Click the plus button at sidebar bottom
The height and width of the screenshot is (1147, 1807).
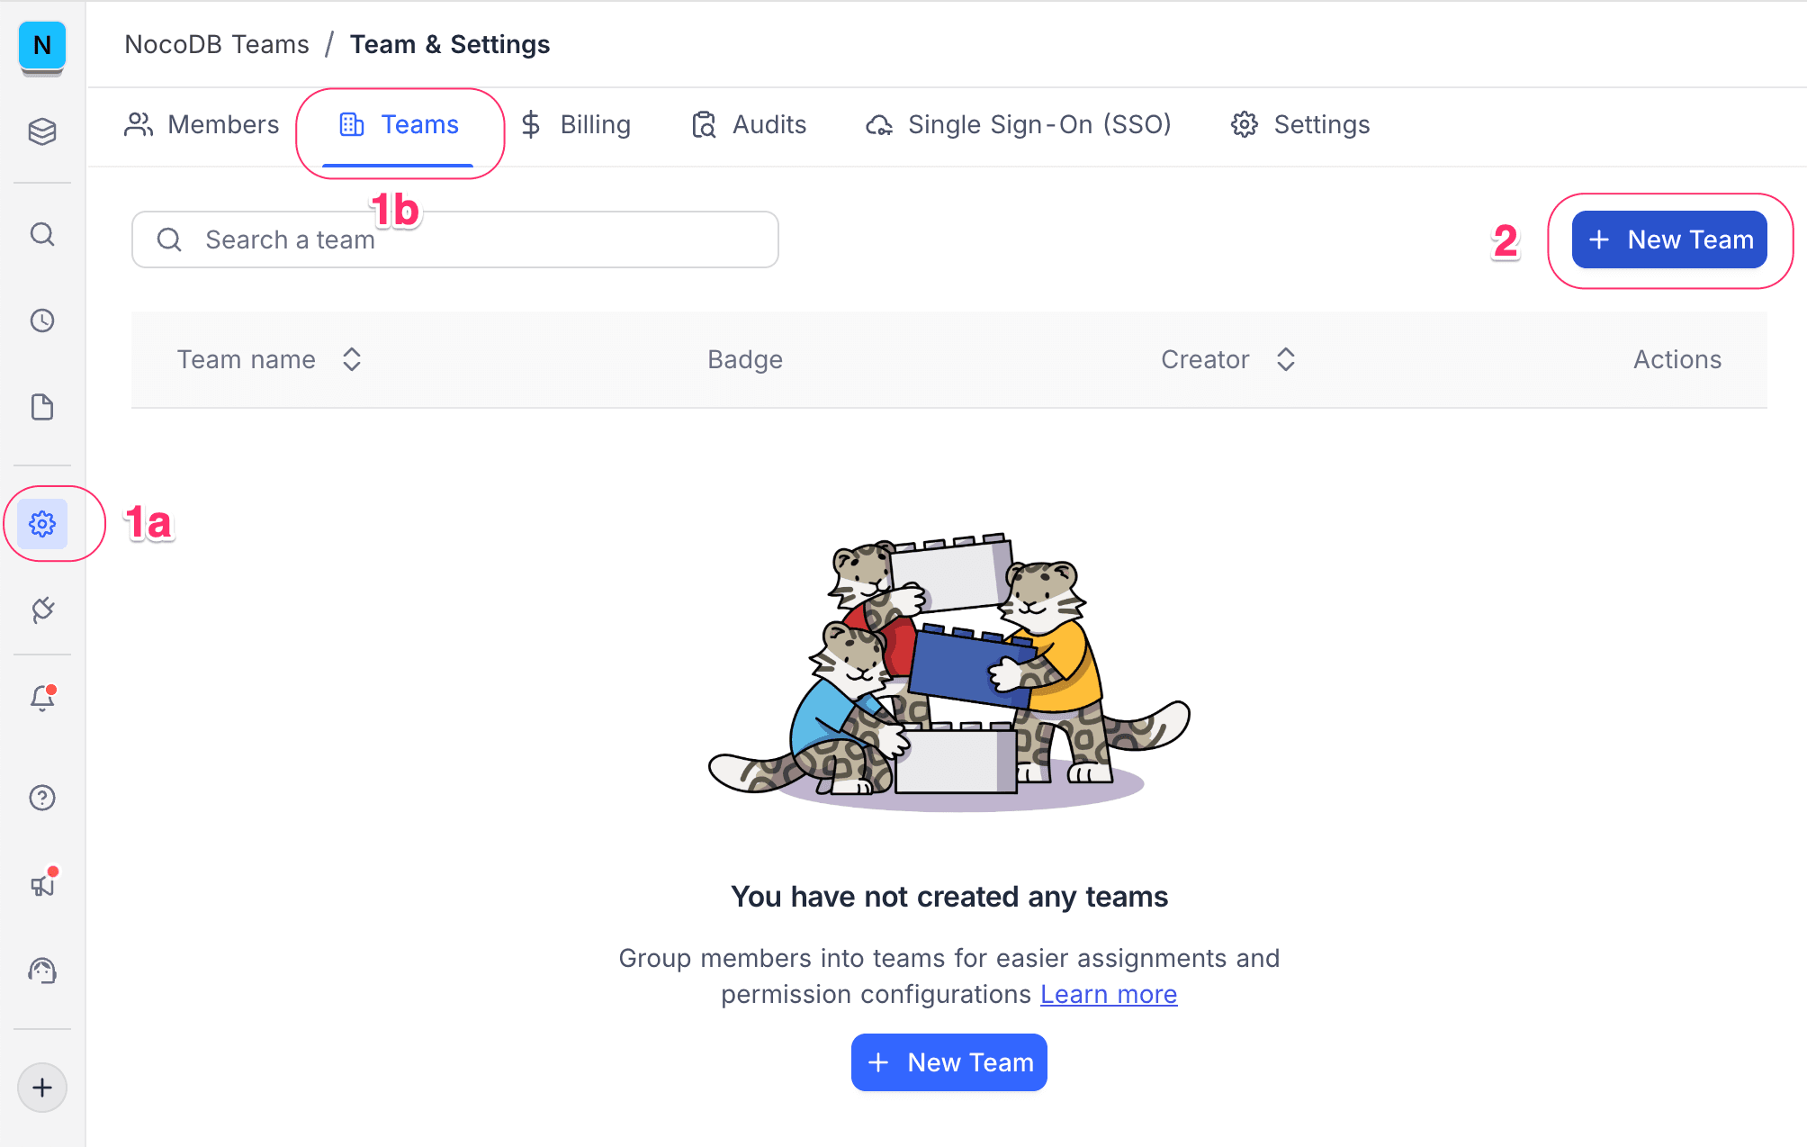(x=42, y=1088)
